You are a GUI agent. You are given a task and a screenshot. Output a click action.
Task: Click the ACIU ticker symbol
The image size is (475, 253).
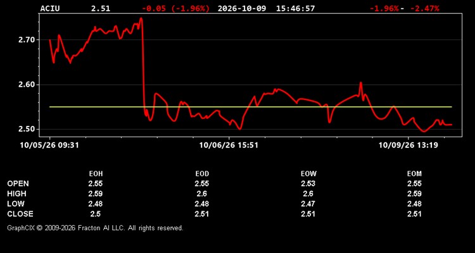[50, 8]
